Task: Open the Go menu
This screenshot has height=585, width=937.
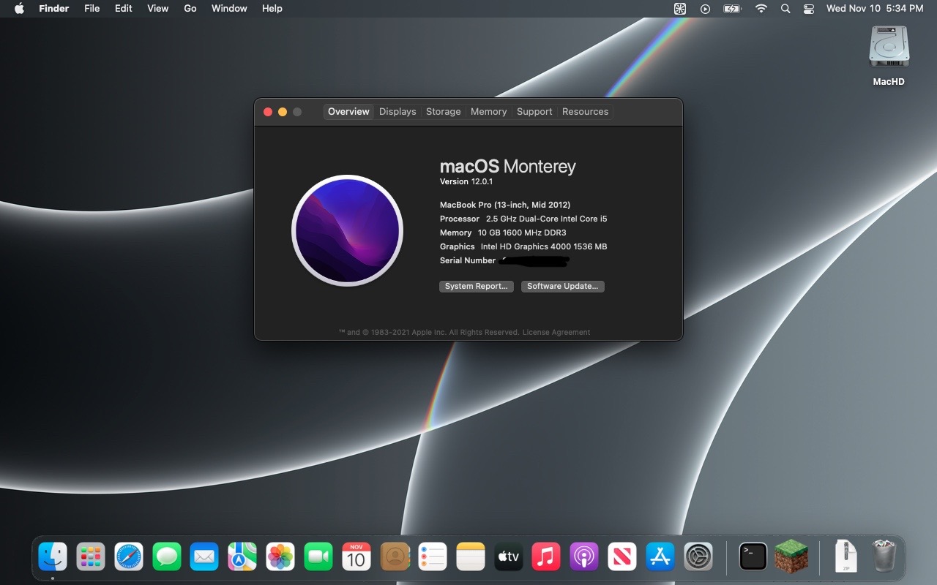Action: coord(190,9)
